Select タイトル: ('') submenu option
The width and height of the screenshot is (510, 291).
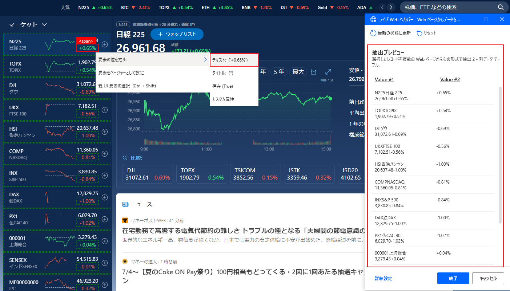tap(234, 73)
